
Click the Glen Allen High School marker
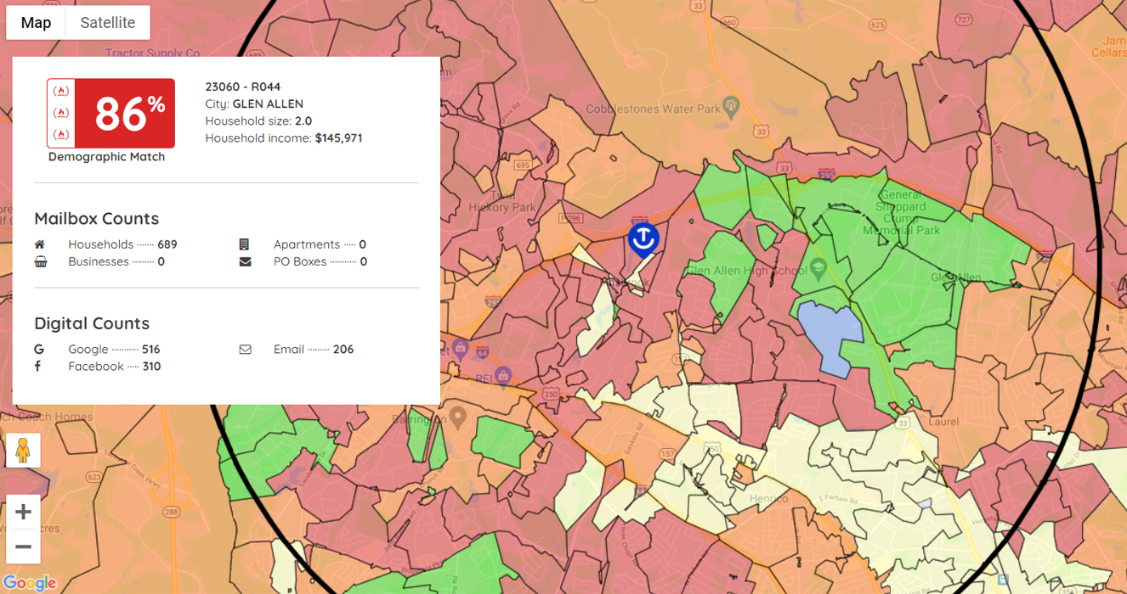tap(818, 266)
